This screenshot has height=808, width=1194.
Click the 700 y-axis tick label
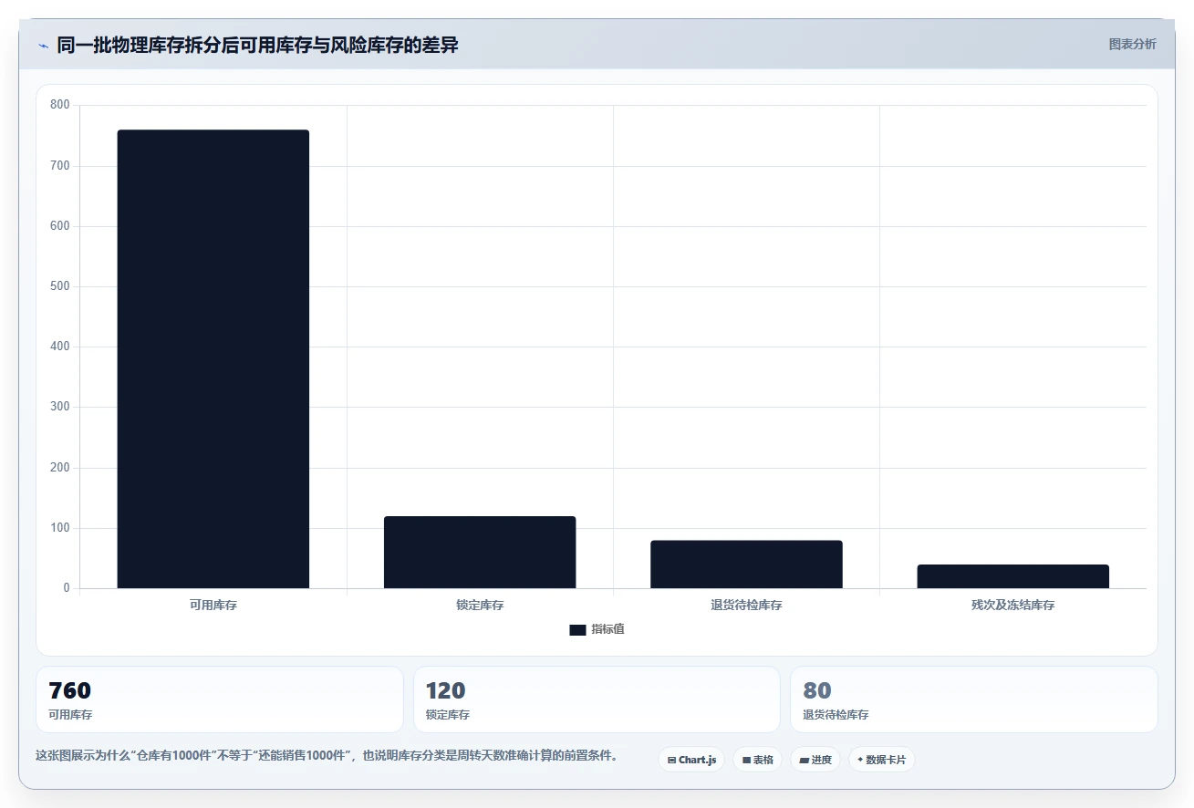pos(60,166)
